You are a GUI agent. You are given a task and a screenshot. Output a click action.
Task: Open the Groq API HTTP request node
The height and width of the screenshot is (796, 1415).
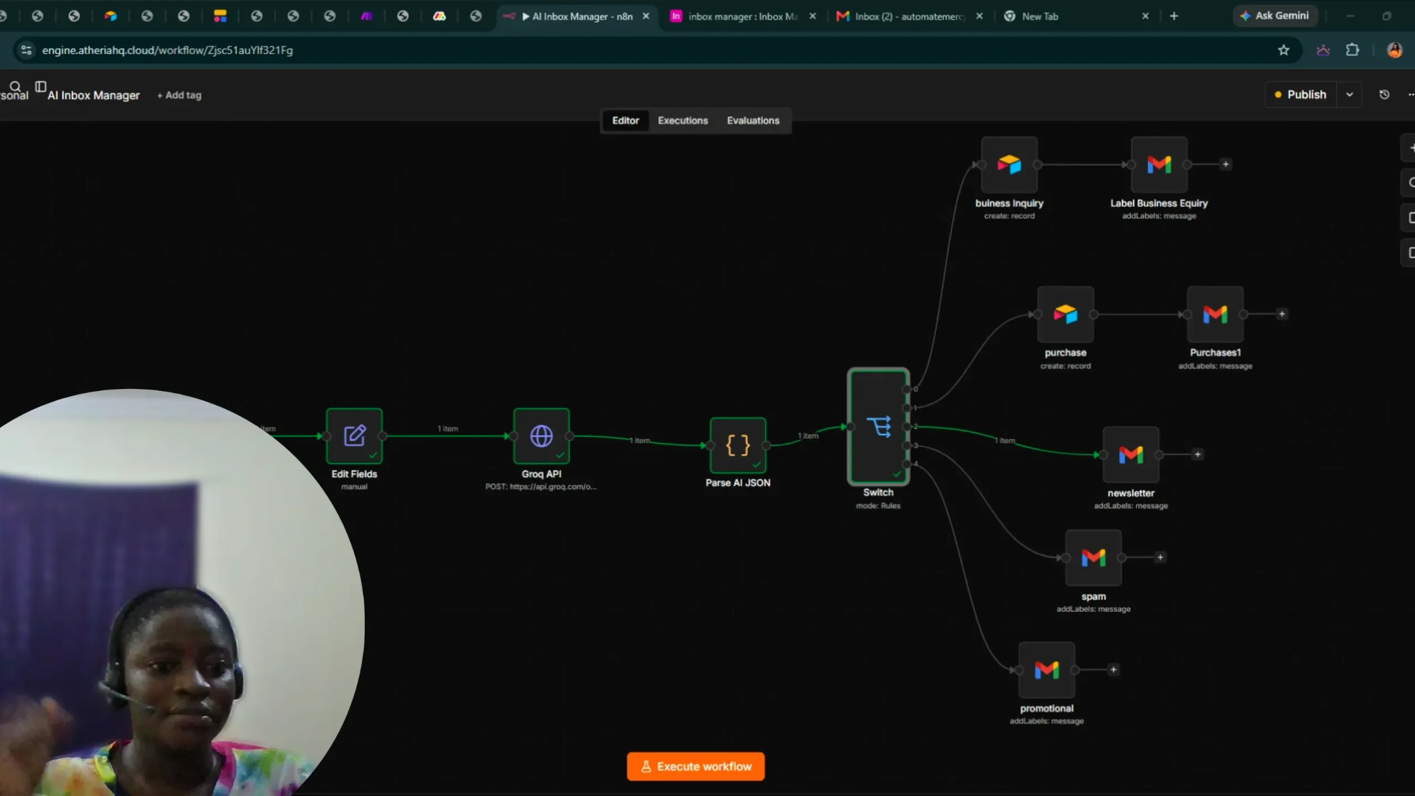point(541,436)
